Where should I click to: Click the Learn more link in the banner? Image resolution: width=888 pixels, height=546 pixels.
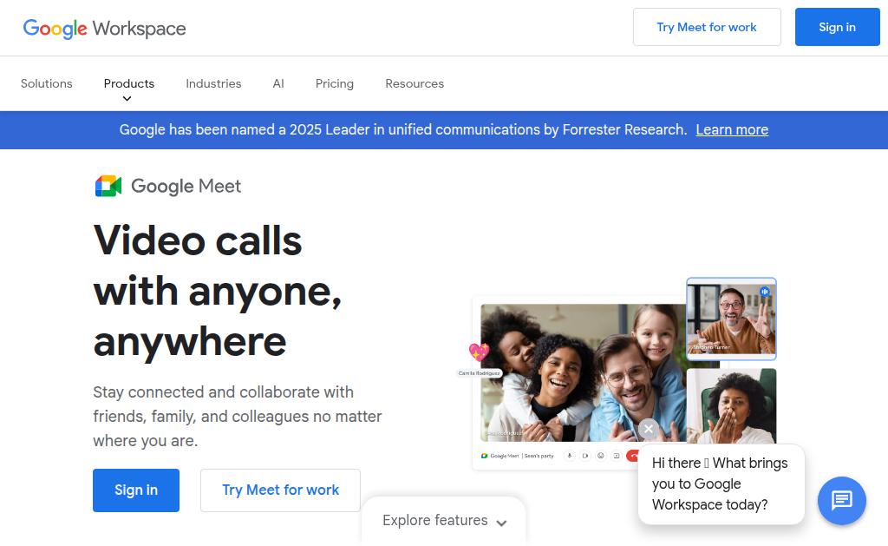point(732,130)
